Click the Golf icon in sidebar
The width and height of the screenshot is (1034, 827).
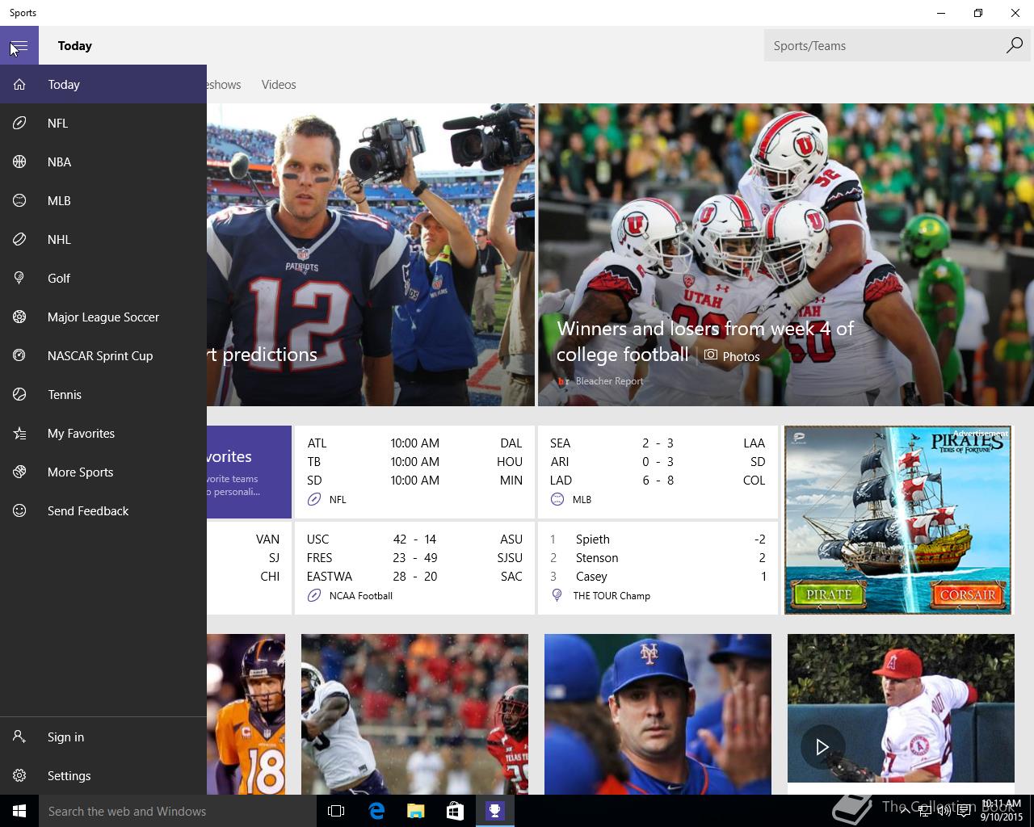click(x=19, y=278)
